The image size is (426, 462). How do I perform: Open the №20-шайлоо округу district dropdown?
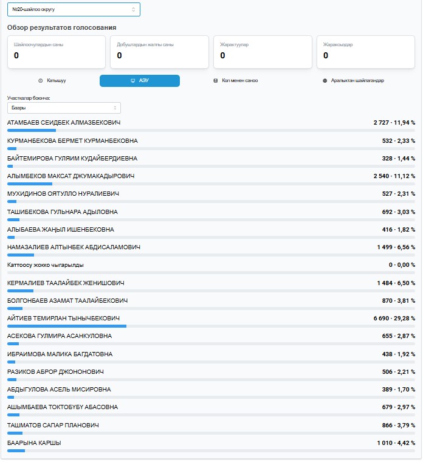pyautogui.click(x=74, y=9)
